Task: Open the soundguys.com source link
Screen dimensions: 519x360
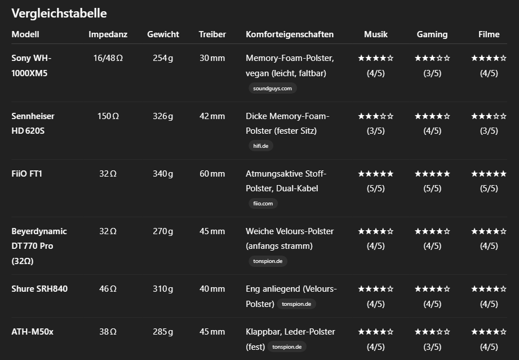Action: click(x=272, y=89)
